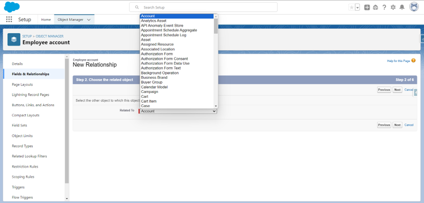Image resolution: width=424 pixels, height=203 pixels.
Task: Open Restriction Rules in the sidebar
Action: (x=25, y=166)
